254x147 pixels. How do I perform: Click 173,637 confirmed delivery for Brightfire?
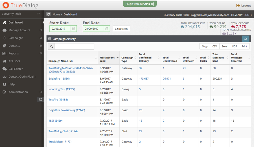pos(144,78)
